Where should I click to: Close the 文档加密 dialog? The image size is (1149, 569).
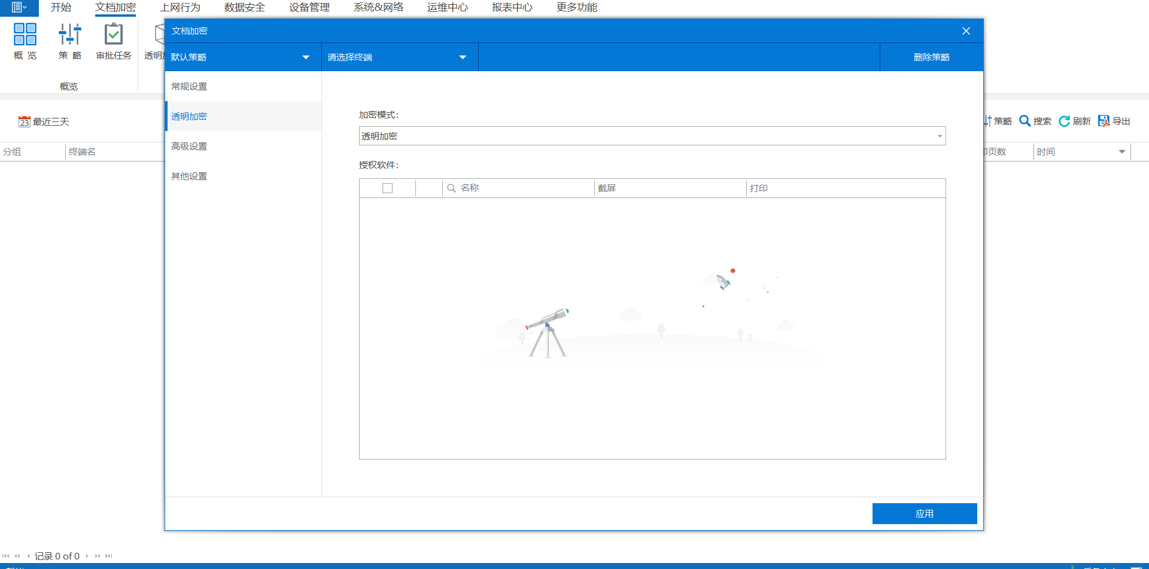click(x=966, y=31)
